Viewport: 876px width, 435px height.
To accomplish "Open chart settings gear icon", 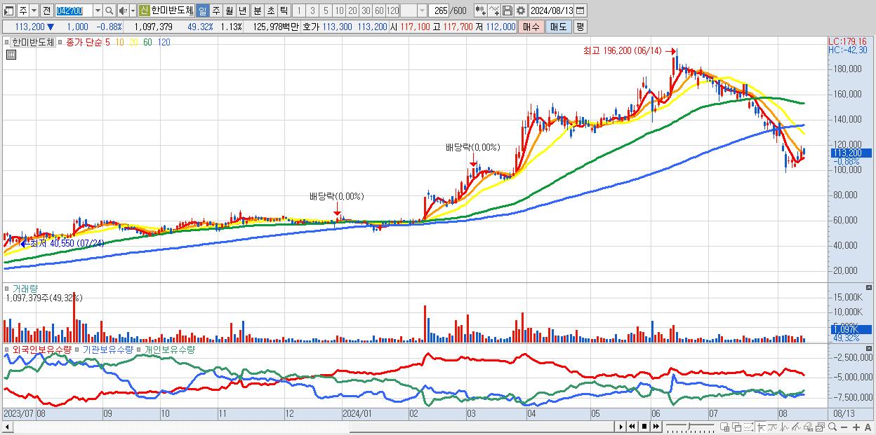I will click(x=520, y=11).
